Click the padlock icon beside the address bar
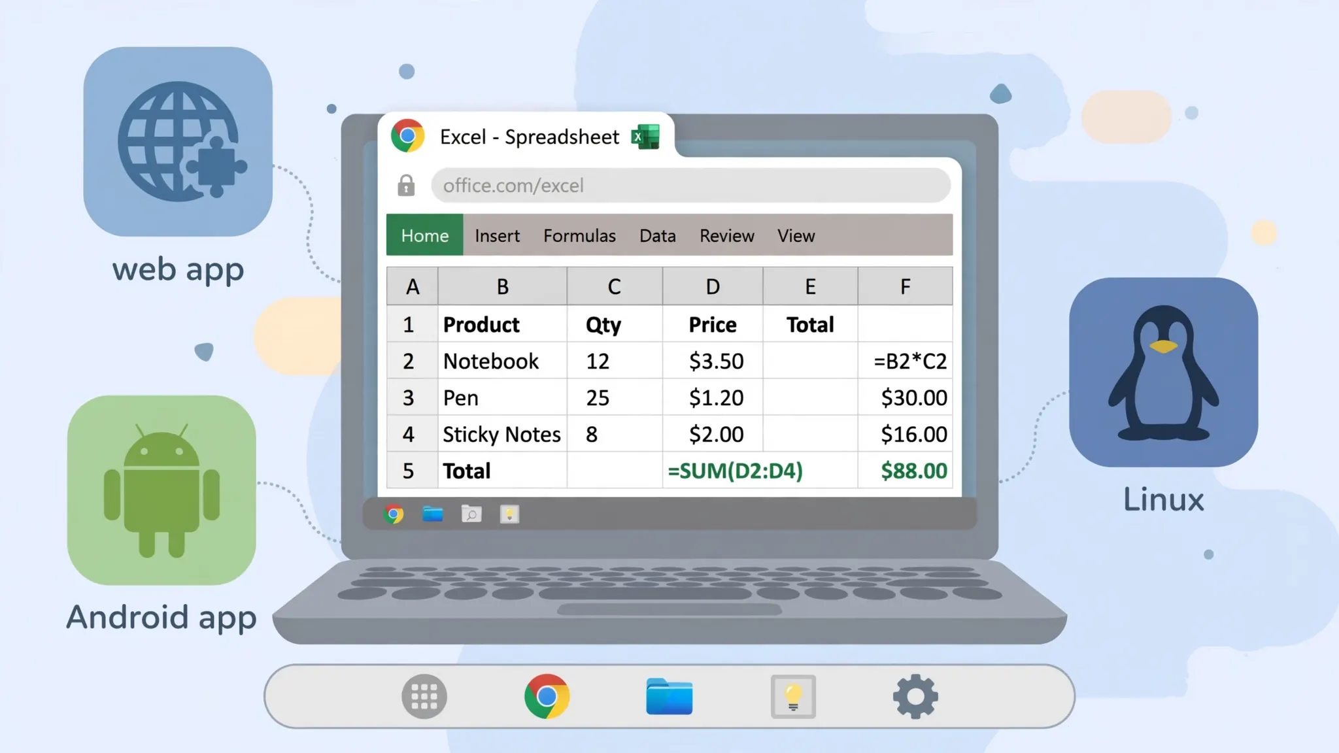Viewport: 1339px width, 753px height. [x=406, y=186]
